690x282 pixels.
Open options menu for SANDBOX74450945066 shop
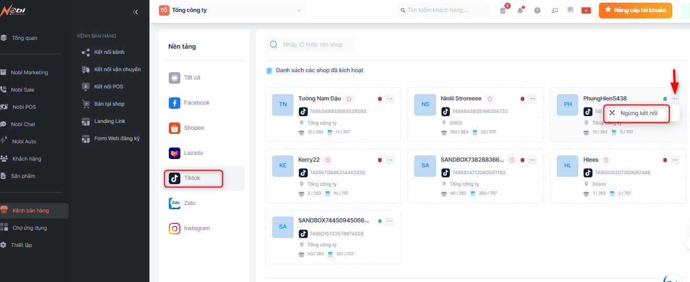[389, 221]
